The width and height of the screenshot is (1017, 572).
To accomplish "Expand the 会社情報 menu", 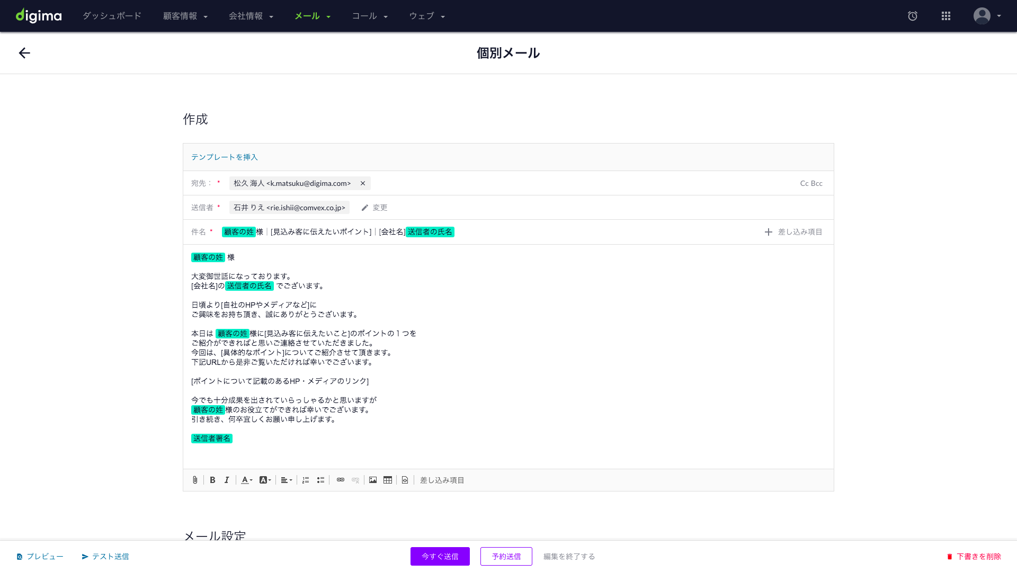I will pos(251,16).
